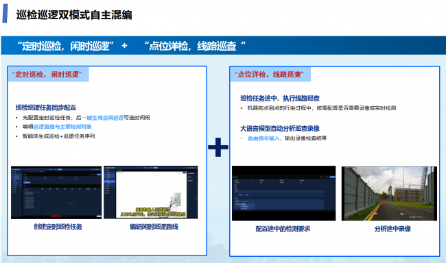Viewport: 446px width, 263px height.
Task: Select the blue banner text “定时巡检，闲时巡逻”
Action: (x=65, y=46)
